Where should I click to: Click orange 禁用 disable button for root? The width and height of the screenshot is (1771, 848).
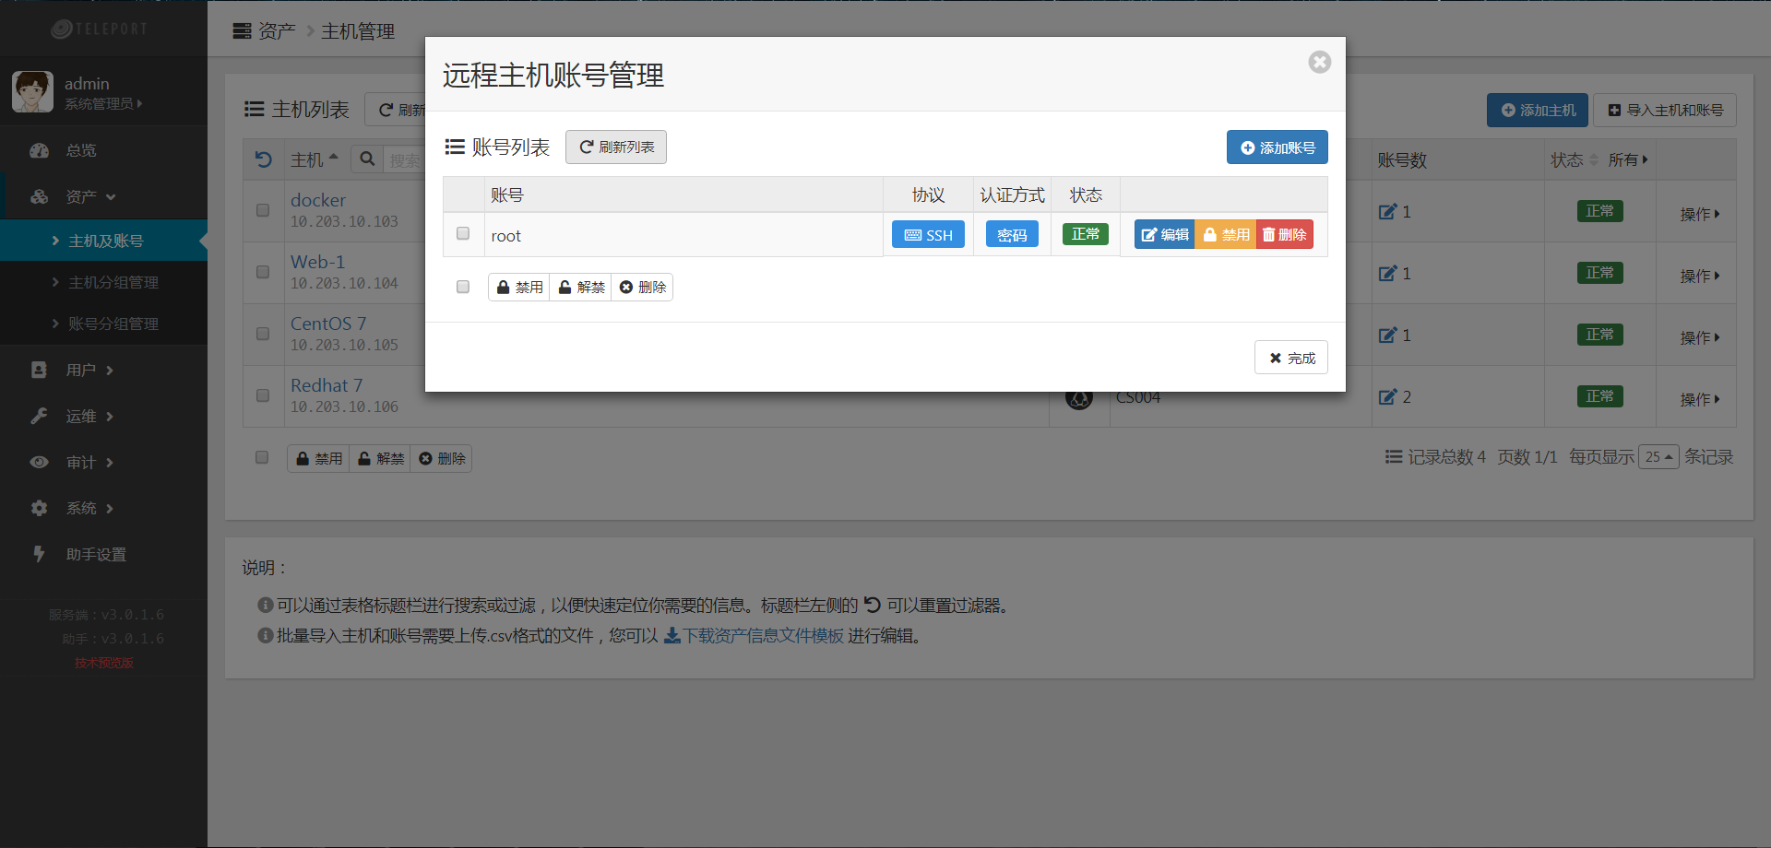1226,235
